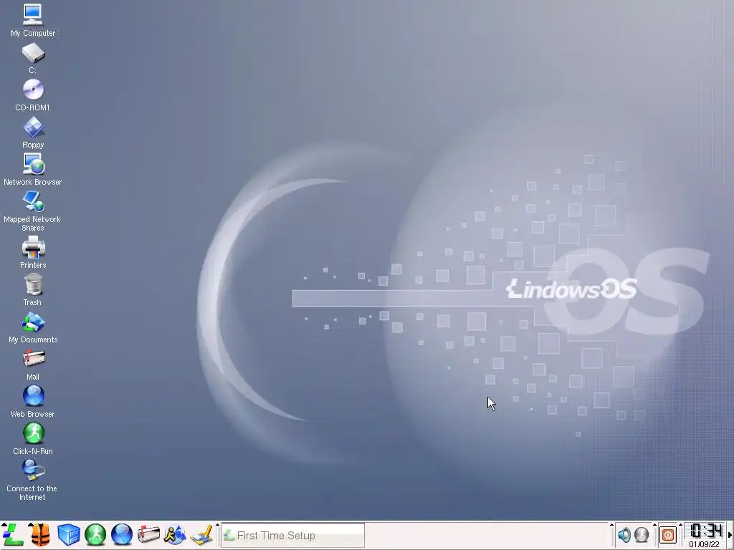Viewport: 734px width, 550px height.
Task: Switch to the First Time Setup task
Action: [x=293, y=536]
